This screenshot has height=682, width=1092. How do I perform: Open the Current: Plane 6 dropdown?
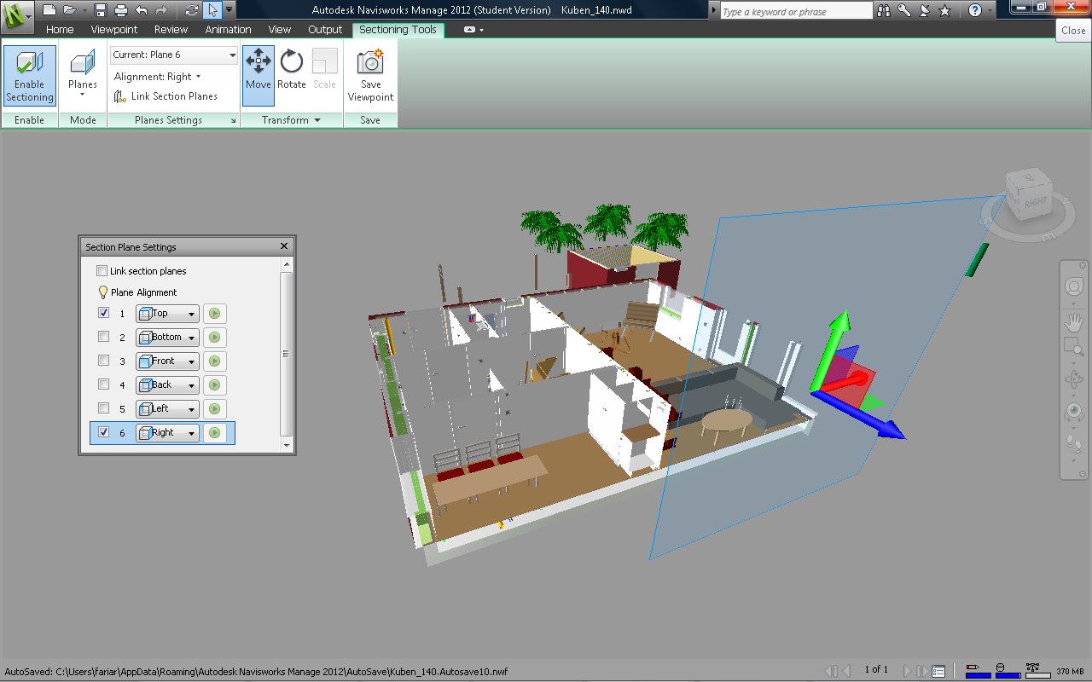click(x=174, y=55)
